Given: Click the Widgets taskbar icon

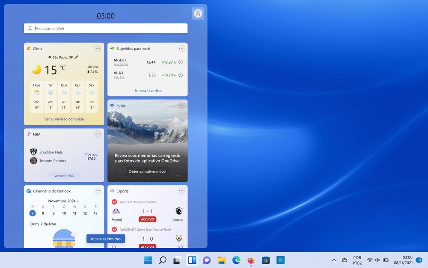Looking at the screenshot, I should (192, 260).
